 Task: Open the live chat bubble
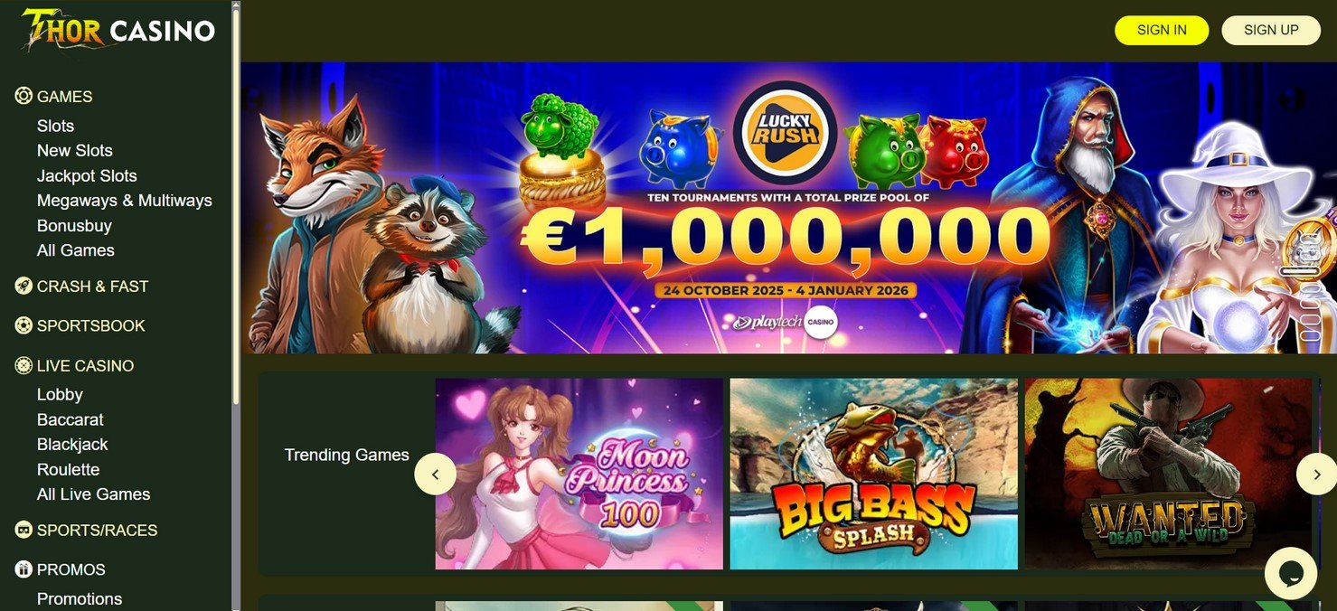point(1290,573)
